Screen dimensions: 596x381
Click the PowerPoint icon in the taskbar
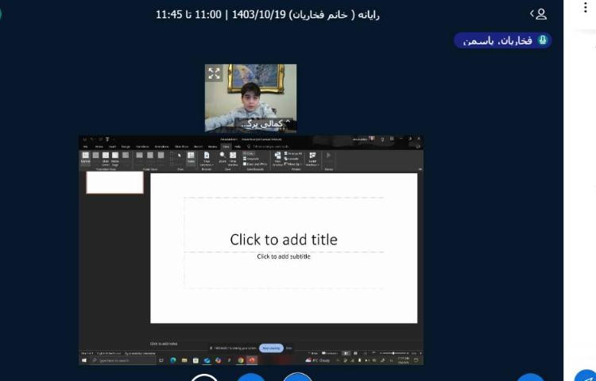coord(252,360)
